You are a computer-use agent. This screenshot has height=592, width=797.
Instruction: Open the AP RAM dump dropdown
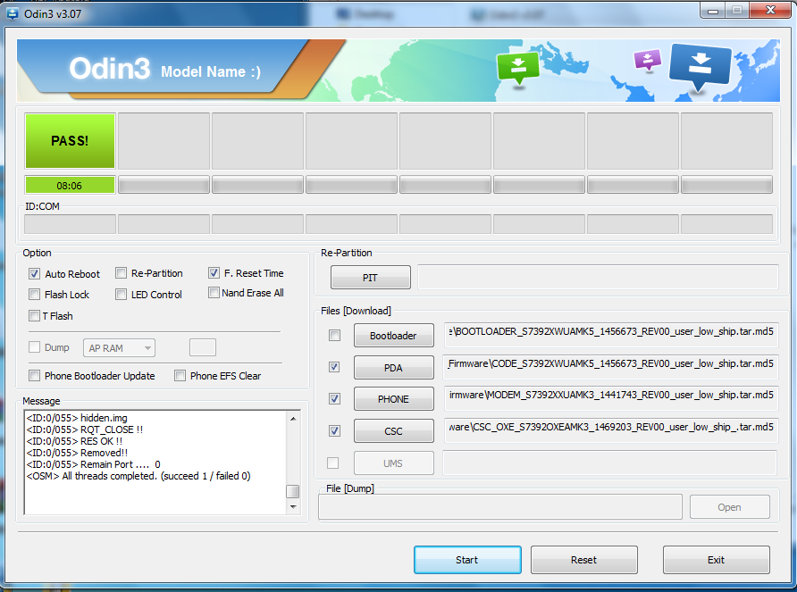(119, 348)
